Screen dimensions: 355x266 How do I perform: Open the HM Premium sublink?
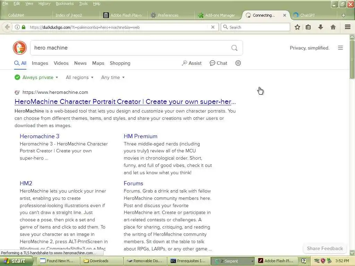(x=140, y=136)
